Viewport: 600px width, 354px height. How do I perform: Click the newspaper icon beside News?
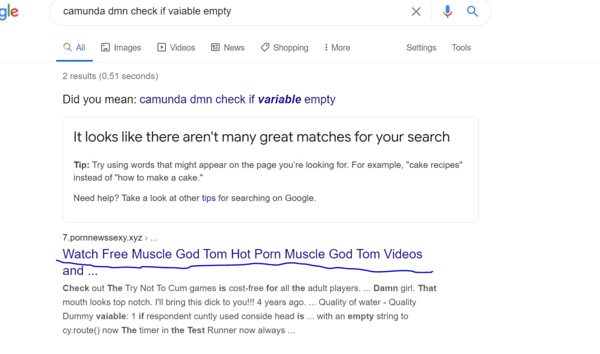(x=215, y=47)
